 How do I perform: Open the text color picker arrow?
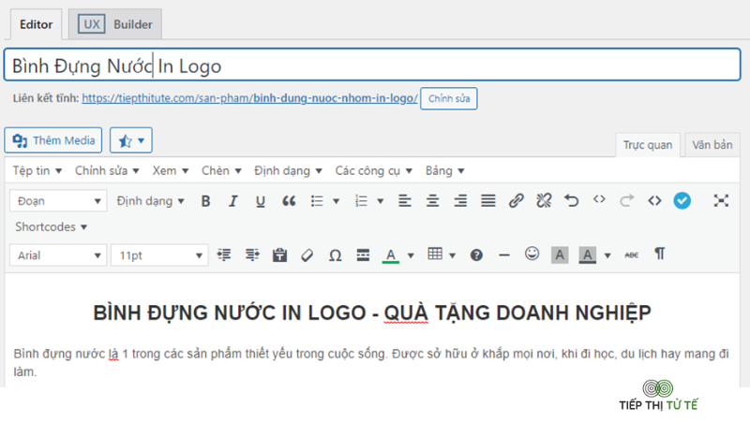coord(411,255)
